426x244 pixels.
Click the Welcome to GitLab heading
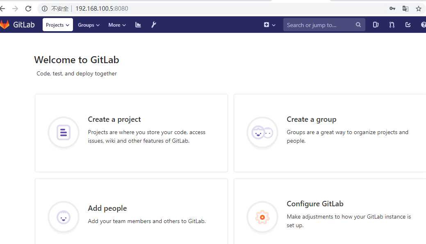tap(77, 60)
